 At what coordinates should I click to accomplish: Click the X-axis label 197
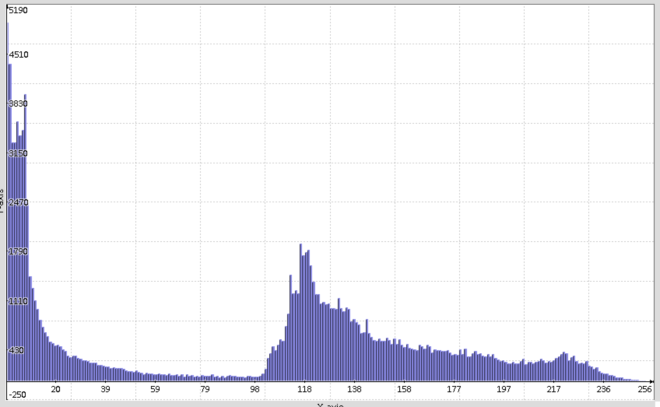pos(504,389)
